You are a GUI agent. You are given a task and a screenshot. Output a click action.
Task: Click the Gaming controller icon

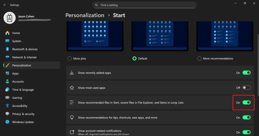click(7, 98)
